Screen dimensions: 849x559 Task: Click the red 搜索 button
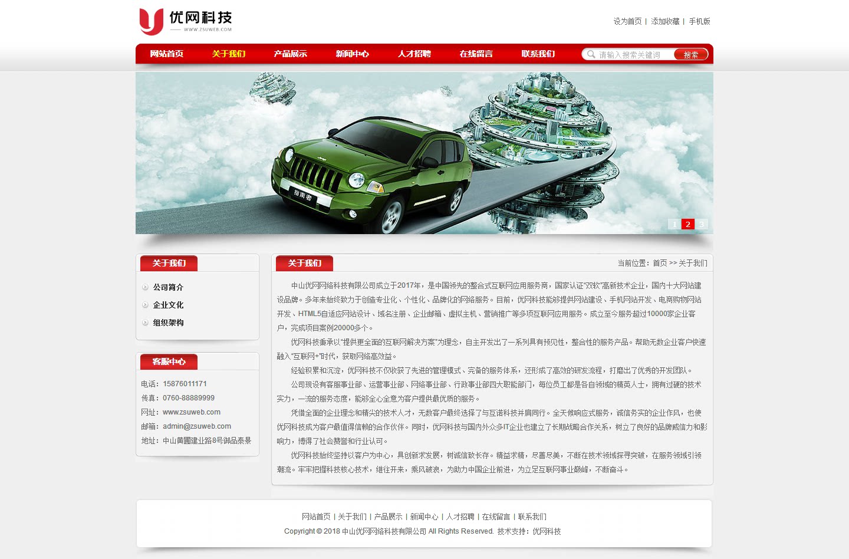[x=690, y=54]
